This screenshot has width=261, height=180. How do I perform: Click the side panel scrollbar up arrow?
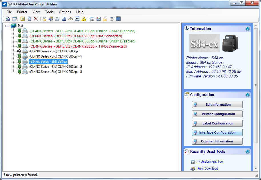point(256,26)
